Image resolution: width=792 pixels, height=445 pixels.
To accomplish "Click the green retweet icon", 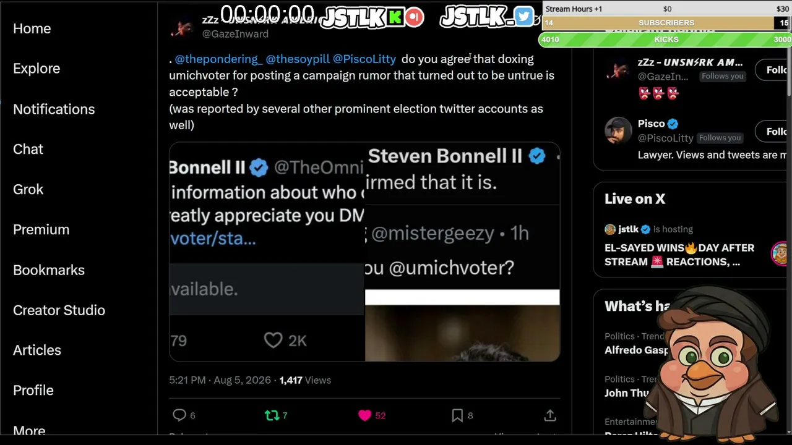I will tap(272, 415).
